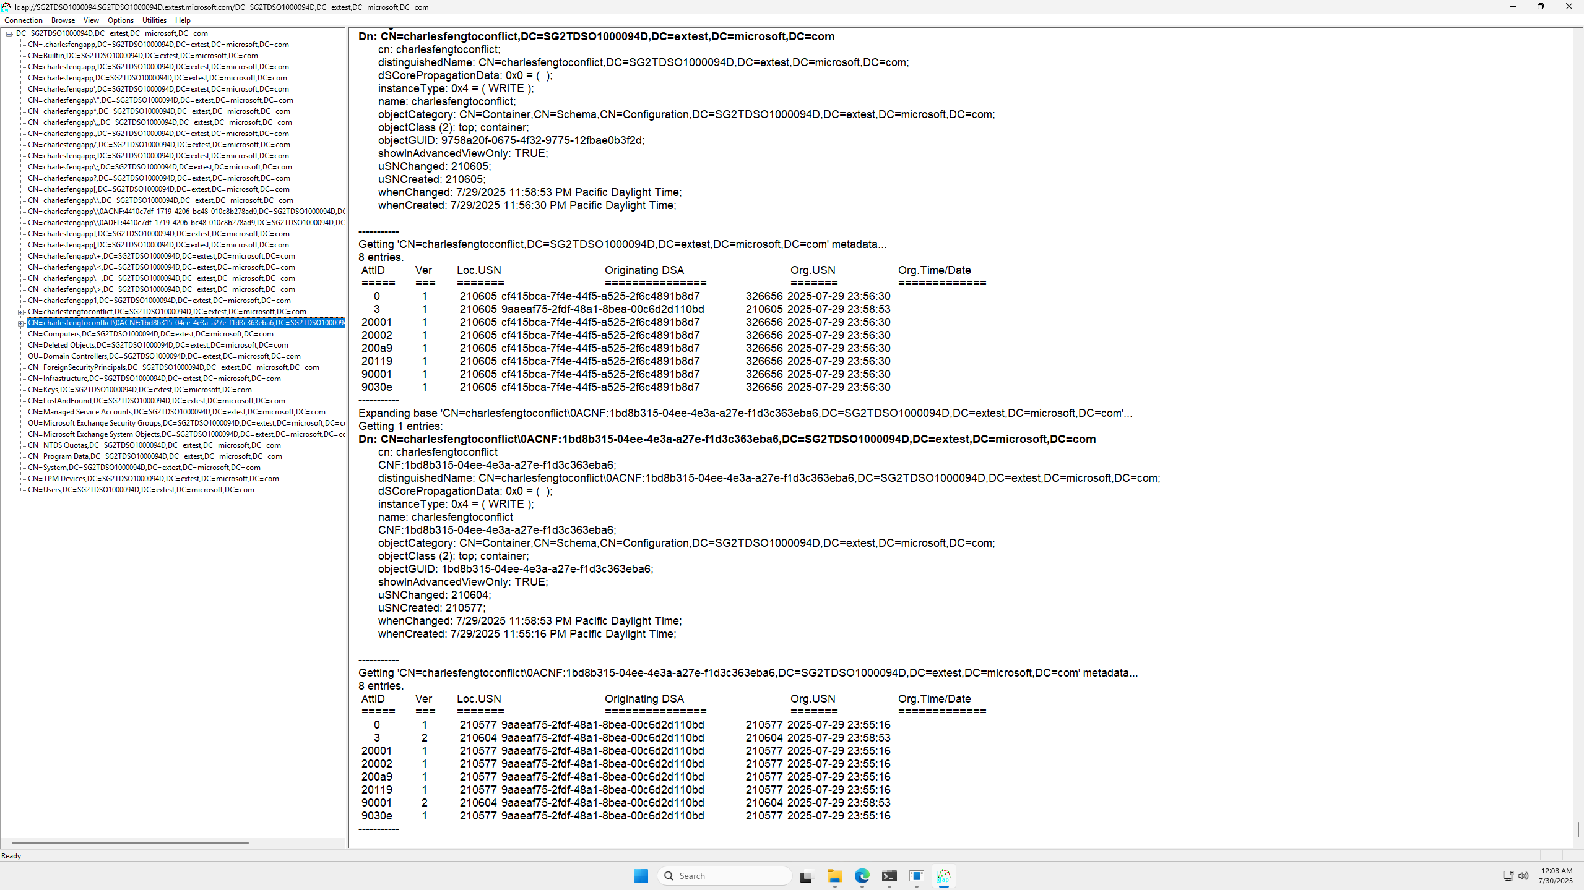
Task: Select CN=charlesfengtoconflict tree entry
Action: click(167, 312)
